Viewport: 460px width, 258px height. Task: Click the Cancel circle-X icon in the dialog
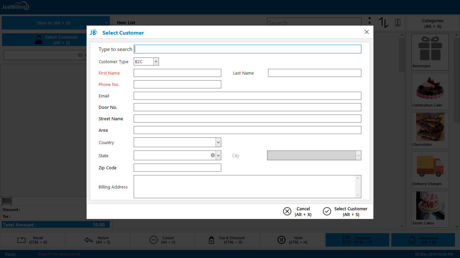(x=287, y=211)
